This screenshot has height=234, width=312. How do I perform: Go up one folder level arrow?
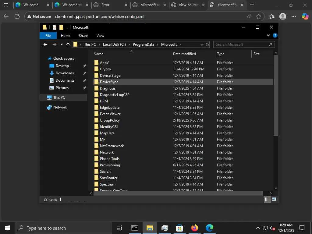tap(68, 44)
